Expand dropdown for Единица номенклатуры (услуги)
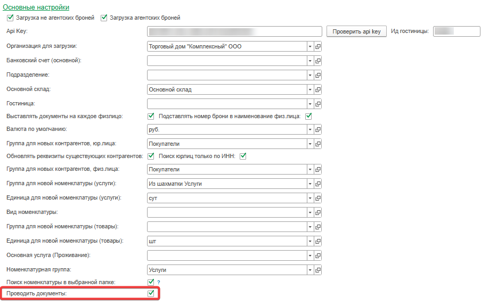Screen dimensions: 489x306 tap(310, 198)
